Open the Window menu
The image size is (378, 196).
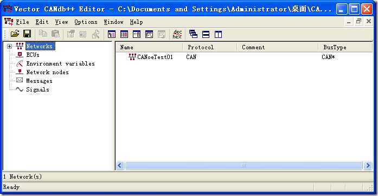(113, 22)
